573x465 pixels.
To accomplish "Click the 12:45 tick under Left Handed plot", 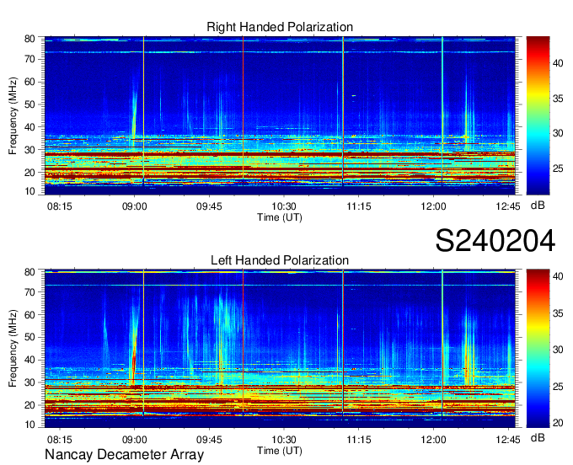I will pos(508,440).
